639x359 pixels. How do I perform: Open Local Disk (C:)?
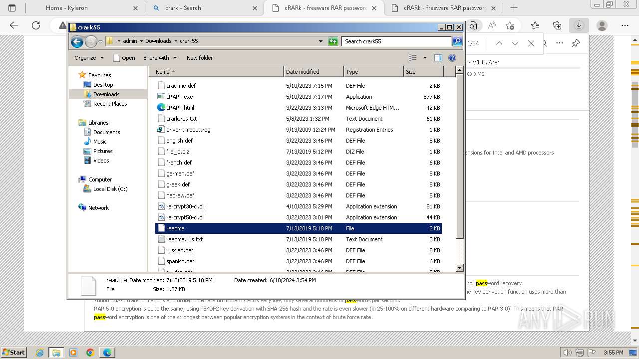click(110, 189)
